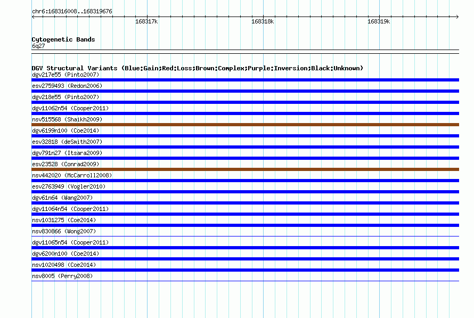Click the DGV Structural Variants track title
Viewport: 474px width, 318px height.
[198, 68]
